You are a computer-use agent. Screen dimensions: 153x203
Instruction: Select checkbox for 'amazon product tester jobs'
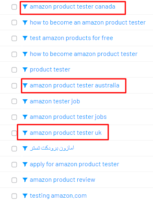(14, 117)
